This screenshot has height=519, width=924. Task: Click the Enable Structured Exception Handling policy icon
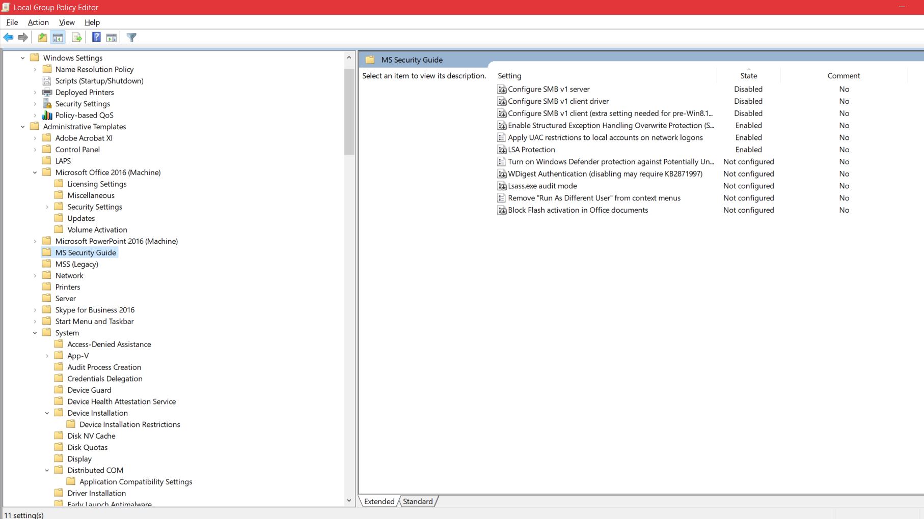point(502,125)
